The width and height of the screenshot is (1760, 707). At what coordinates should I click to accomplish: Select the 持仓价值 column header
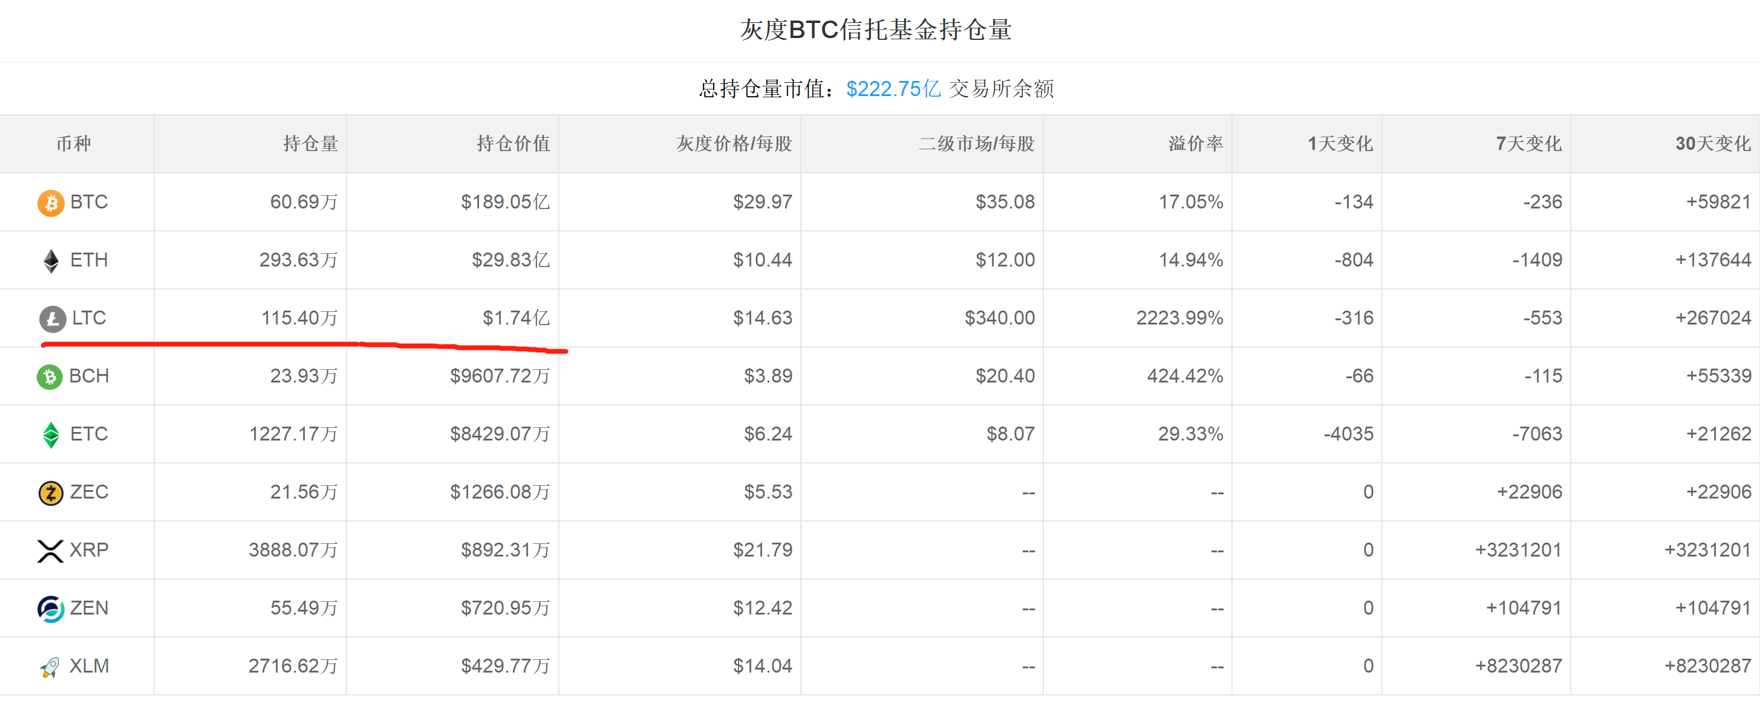tap(513, 144)
